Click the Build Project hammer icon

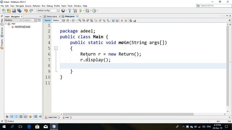click(x=70, y=10)
